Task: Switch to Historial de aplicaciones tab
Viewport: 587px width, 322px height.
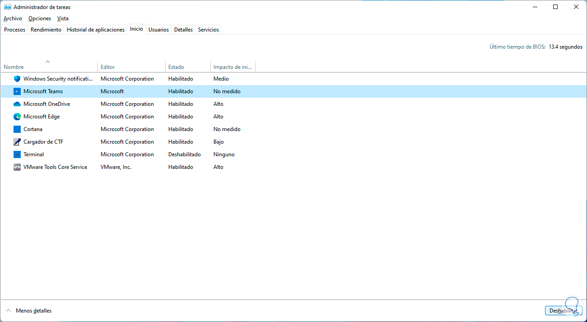Action: 96,30
